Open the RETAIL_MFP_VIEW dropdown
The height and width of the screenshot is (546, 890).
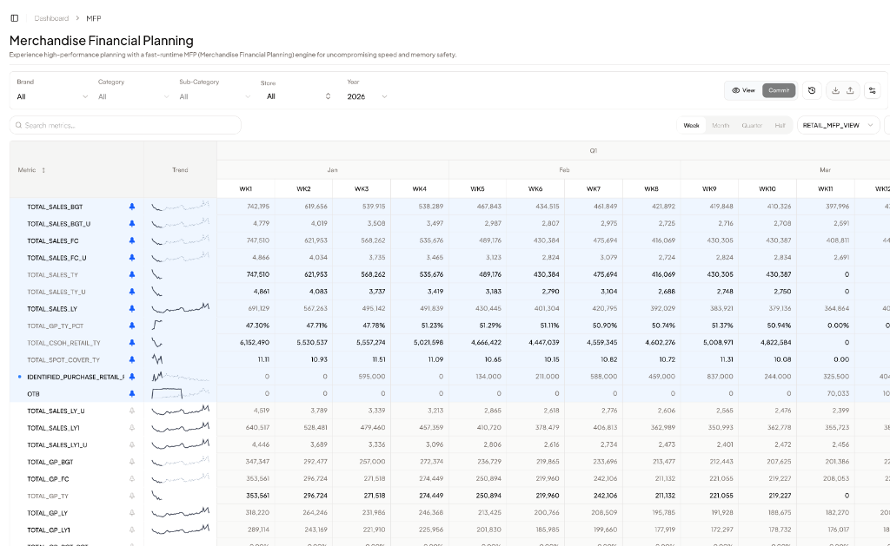[838, 125]
